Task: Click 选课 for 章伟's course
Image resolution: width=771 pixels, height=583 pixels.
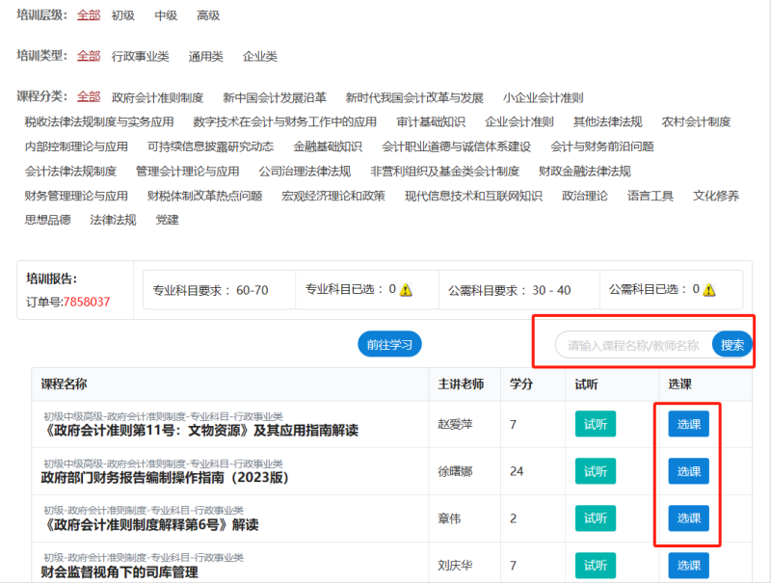Action: point(688,518)
